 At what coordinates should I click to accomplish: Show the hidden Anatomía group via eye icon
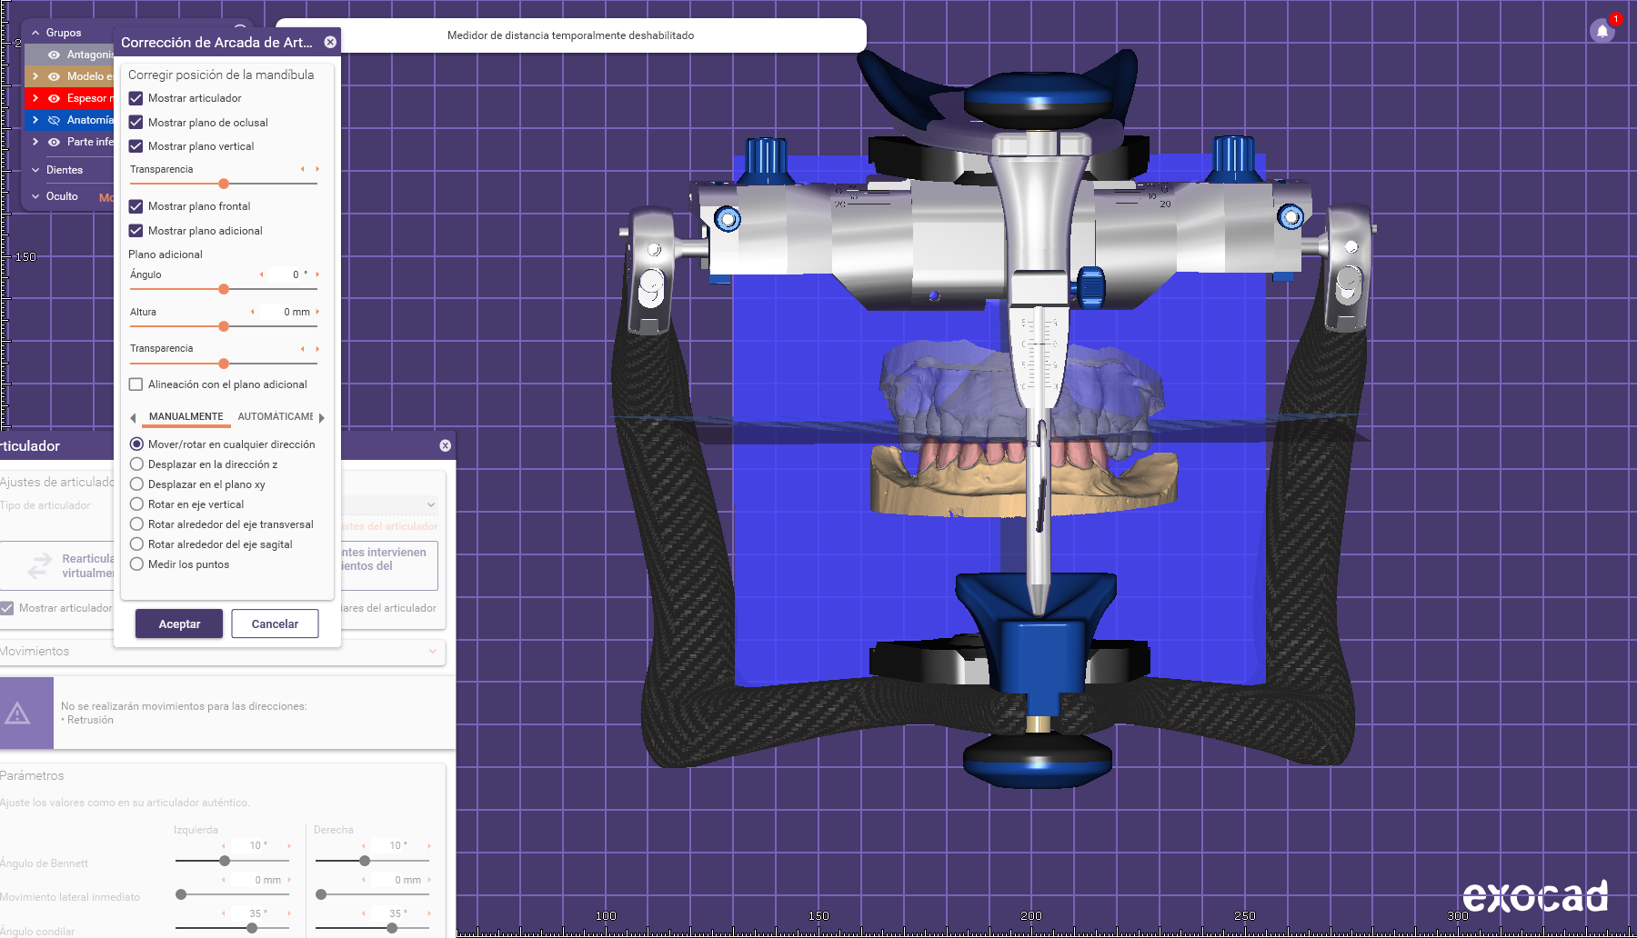point(54,120)
